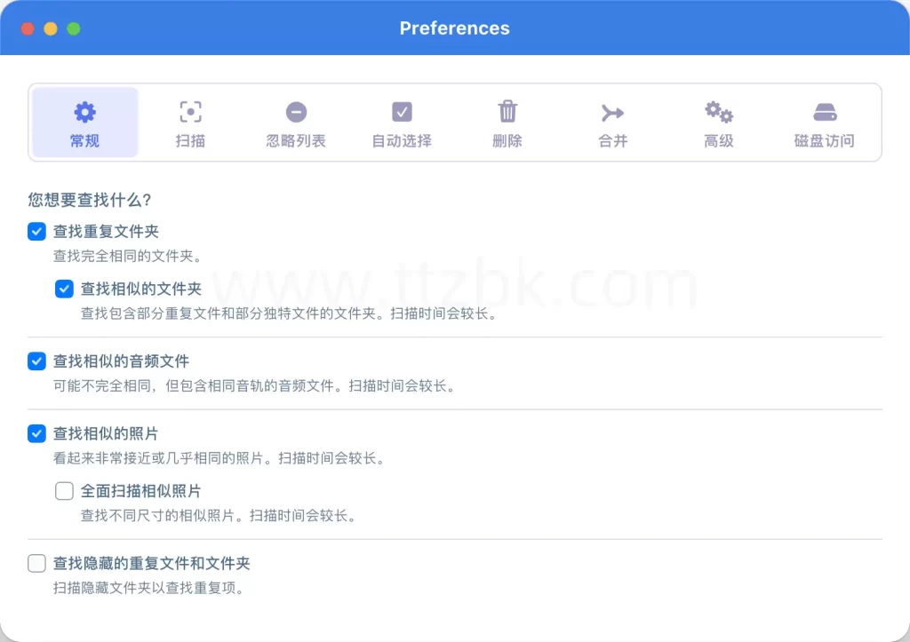Screen dimensions: 910x642
Task: Click the 自动选择 checkmark icon
Action: pos(401,111)
